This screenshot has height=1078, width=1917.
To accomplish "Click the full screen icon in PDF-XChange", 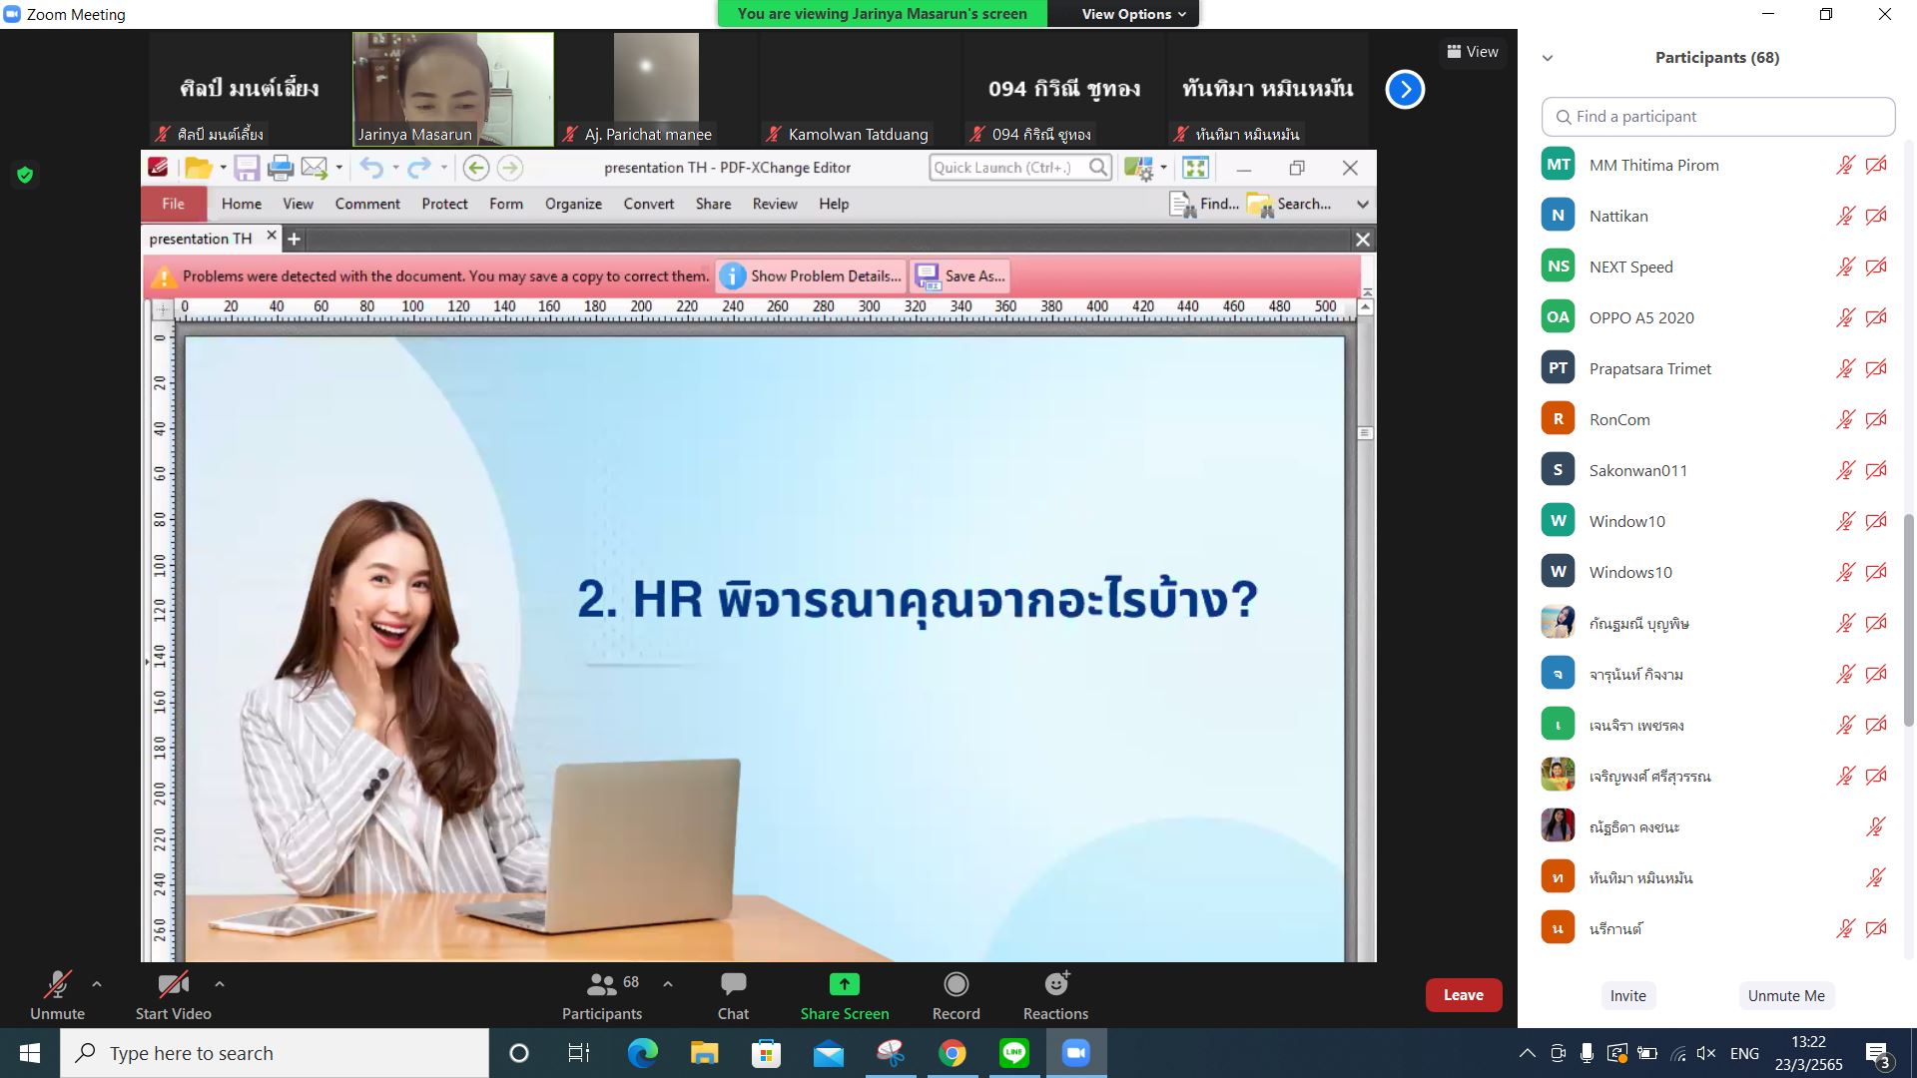I will (x=1195, y=168).
